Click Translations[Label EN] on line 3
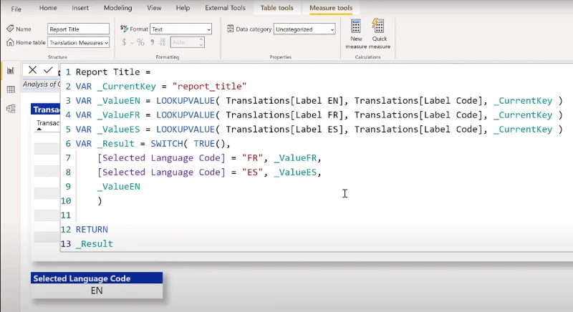 point(285,101)
